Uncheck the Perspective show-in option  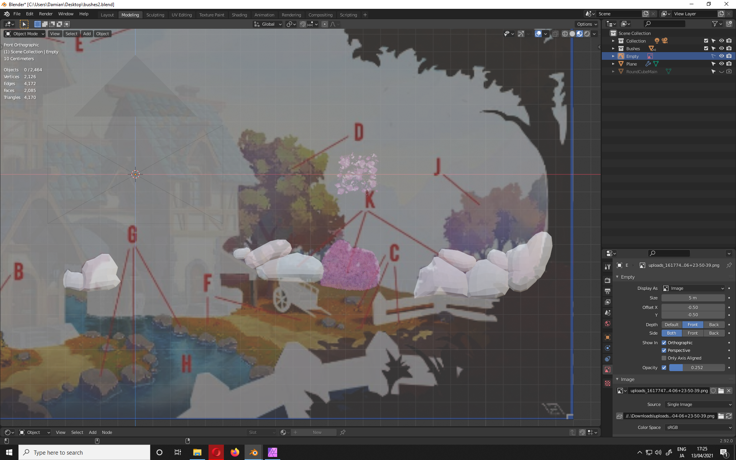664,350
